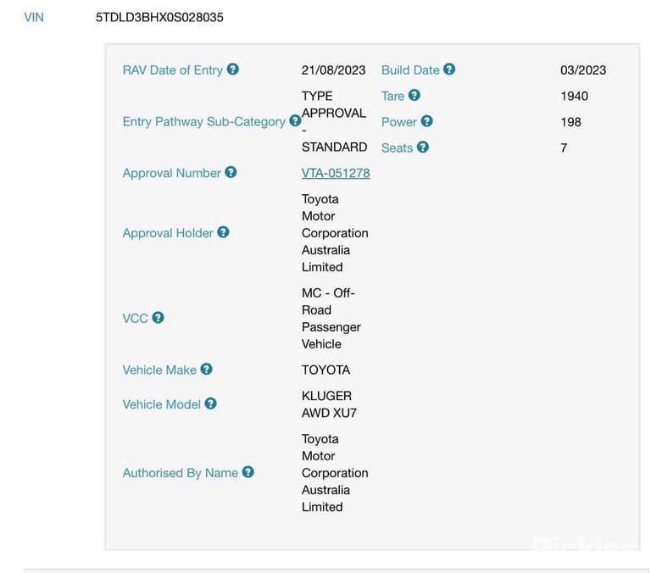Click the Power label
The width and height of the screenshot is (651, 573).
[x=399, y=122]
